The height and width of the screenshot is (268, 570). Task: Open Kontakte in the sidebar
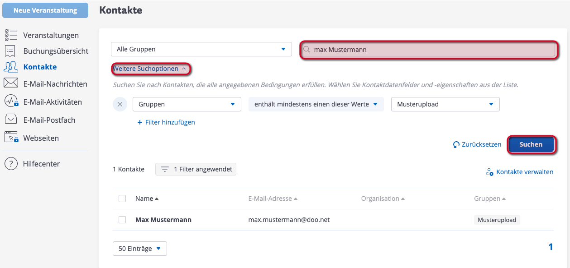[40, 67]
